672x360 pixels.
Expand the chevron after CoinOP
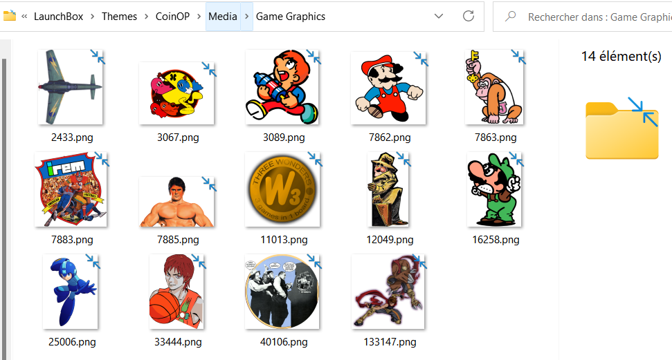(199, 17)
